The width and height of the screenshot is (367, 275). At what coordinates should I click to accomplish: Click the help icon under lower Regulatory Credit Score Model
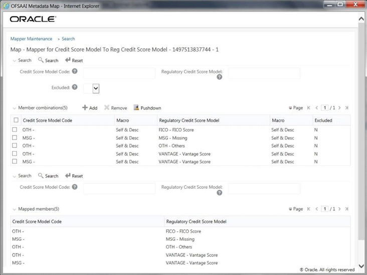pos(219,193)
